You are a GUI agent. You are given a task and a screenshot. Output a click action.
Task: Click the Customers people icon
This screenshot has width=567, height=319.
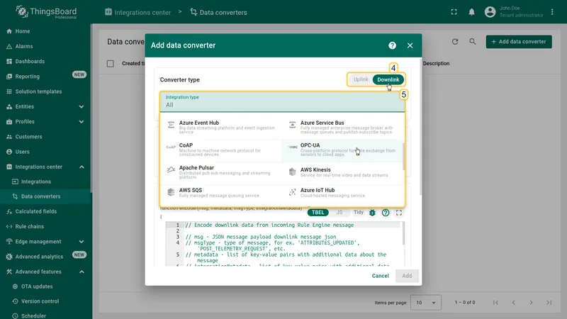[x=9, y=137]
